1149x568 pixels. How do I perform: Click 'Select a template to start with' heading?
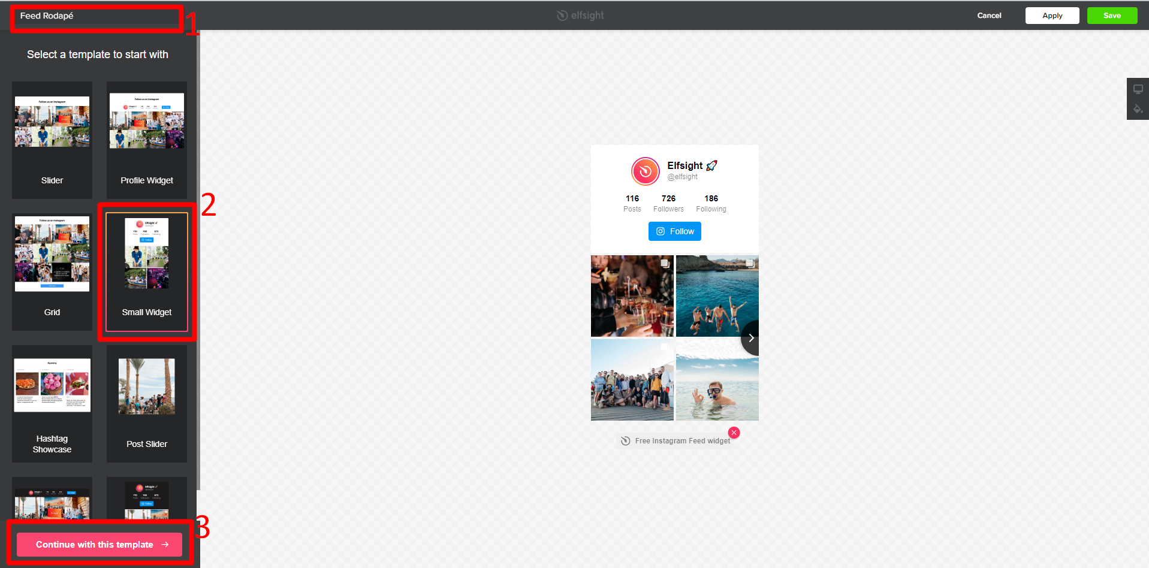click(x=98, y=55)
